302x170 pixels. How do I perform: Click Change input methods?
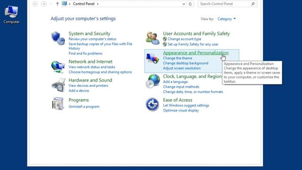pyautogui.click(x=181, y=87)
